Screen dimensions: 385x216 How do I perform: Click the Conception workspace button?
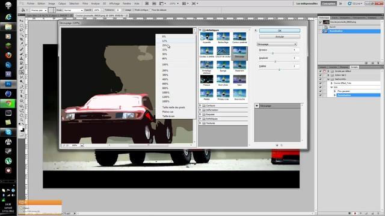click(328, 4)
